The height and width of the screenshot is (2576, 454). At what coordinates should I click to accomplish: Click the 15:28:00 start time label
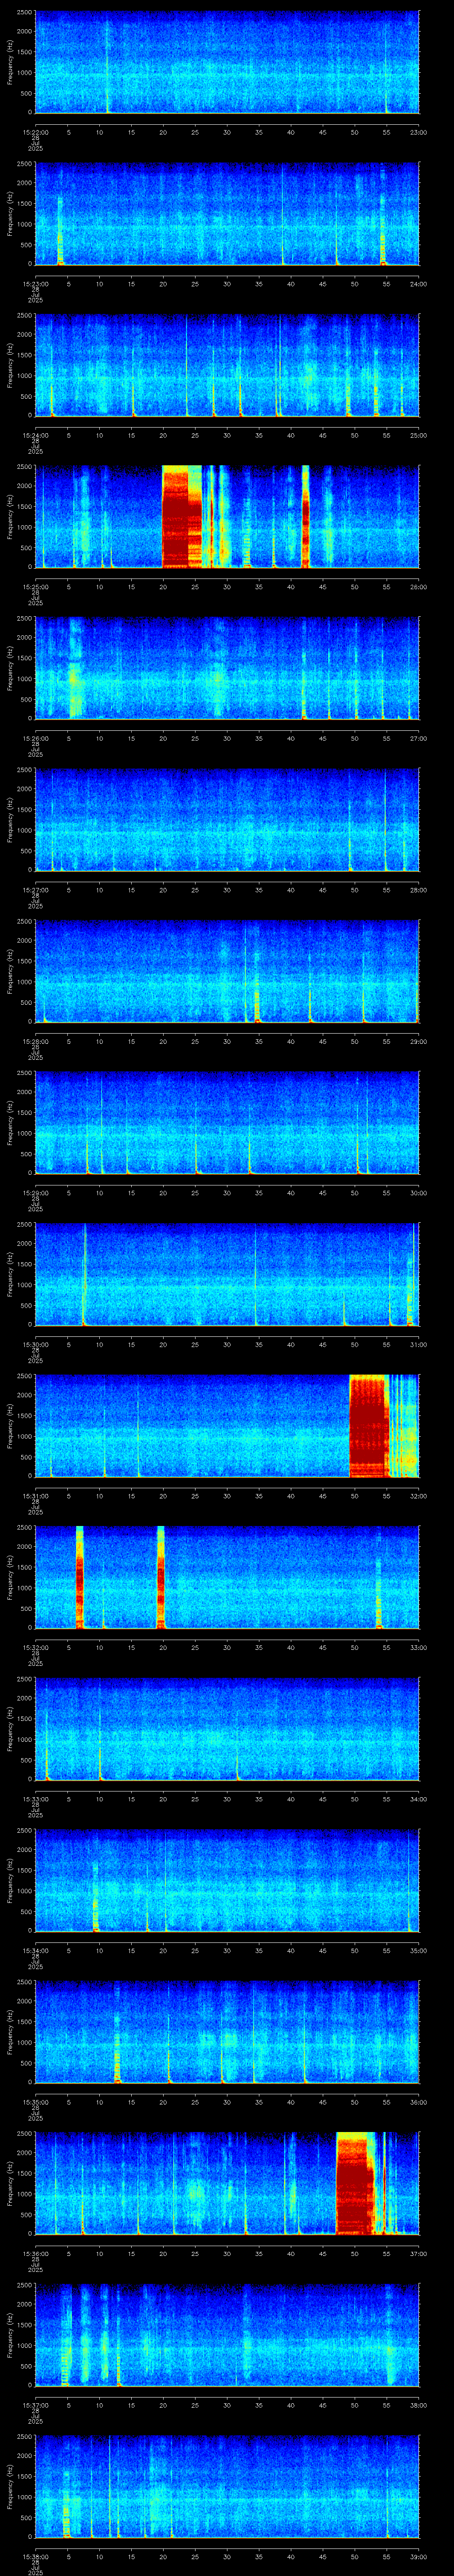pyautogui.click(x=35, y=1041)
